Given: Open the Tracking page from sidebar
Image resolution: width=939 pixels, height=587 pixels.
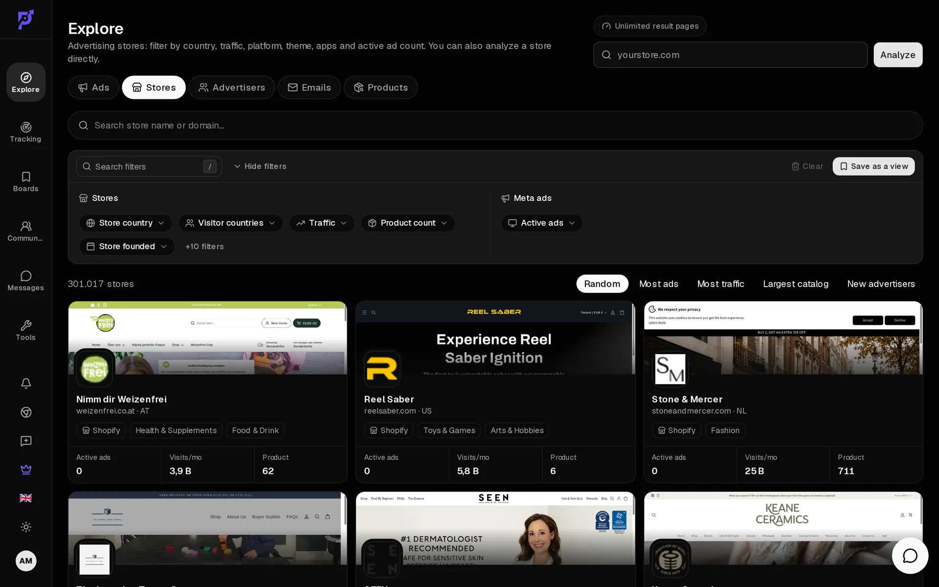Looking at the screenshot, I should (x=26, y=132).
